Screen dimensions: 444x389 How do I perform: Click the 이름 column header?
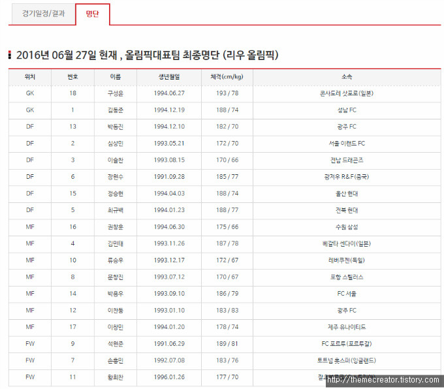(116, 77)
